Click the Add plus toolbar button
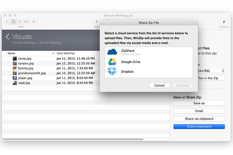233x155 pixels. click(x=97, y=22)
